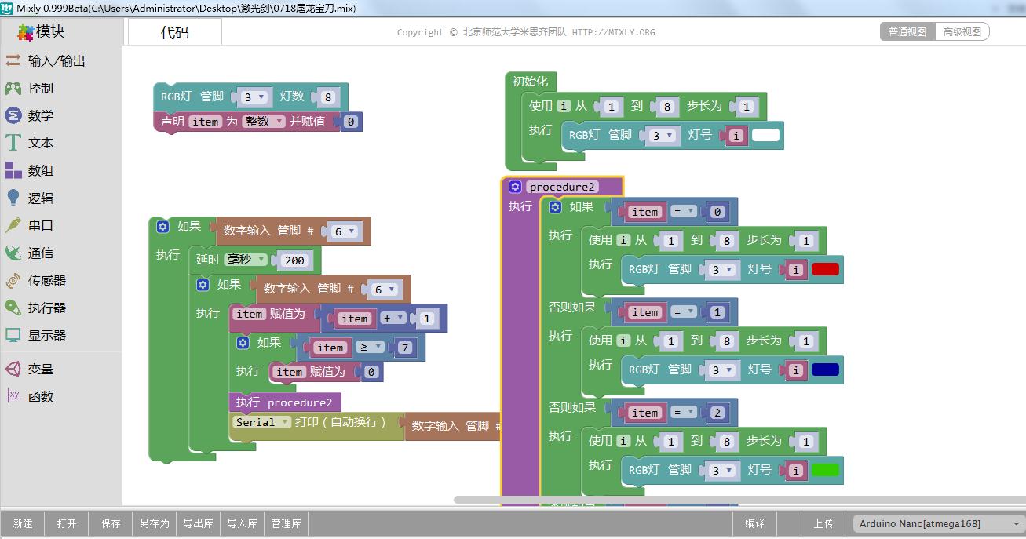Click the 编译 compile button

coord(755,523)
